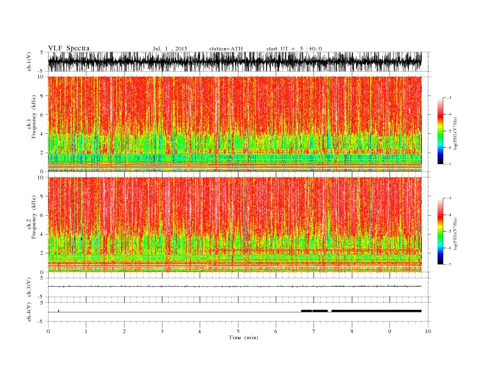Click the "5" tick label on Time axis
Viewport: 482px width, 372px height.
(x=238, y=331)
